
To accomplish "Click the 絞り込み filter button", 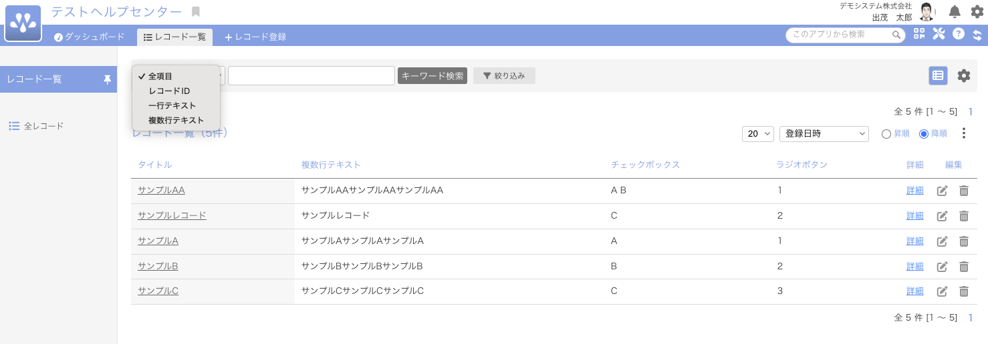I will point(504,76).
